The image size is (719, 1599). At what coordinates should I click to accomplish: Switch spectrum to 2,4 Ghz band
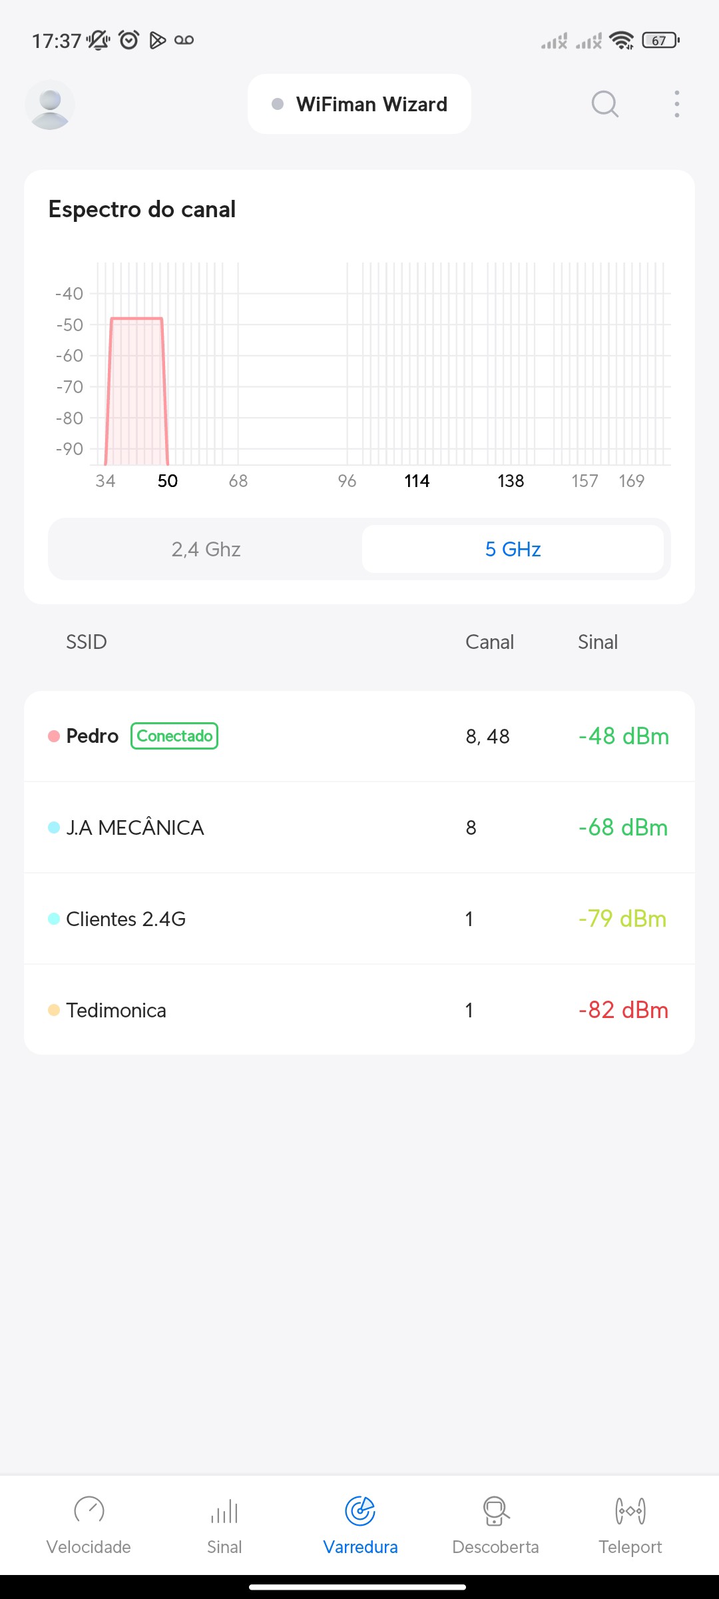[206, 549]
